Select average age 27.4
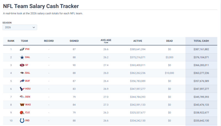The height and width of the screenshot is (126, 221). (106, 65)
